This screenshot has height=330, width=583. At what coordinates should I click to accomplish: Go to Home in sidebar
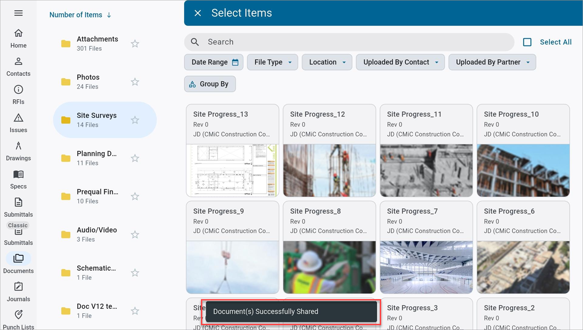pyautogui.click(x=18, y=39)
